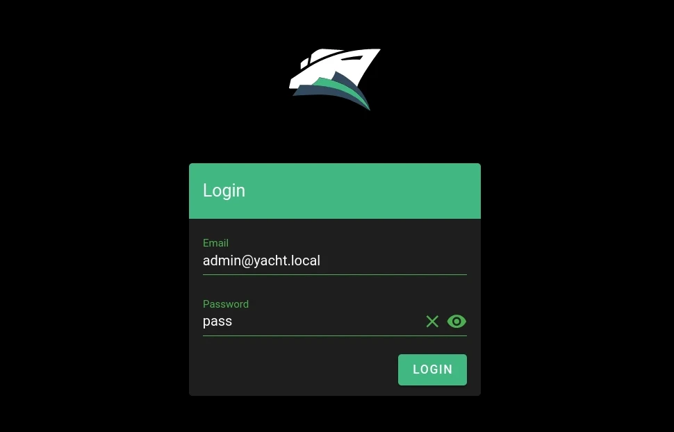Click the green Login header bar
This screenshot has width=674, height=432.
pyautogui.click(x=335, y=191)
